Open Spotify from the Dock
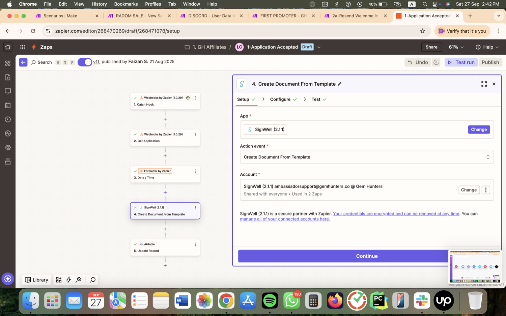Image resolution: width=506 pixels, height=316 pixels. tap(270, 300)
